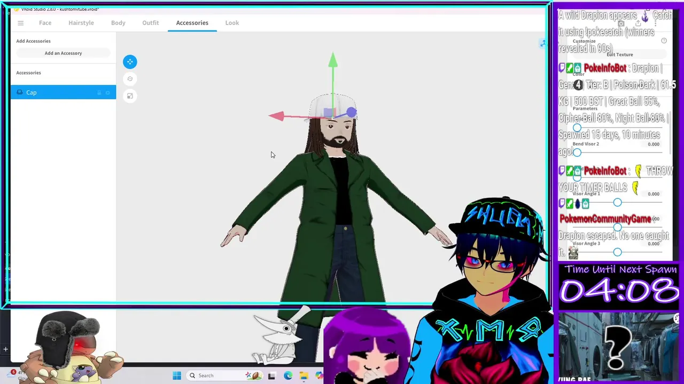Select the Cap accessory row
Viewport: 684px width, 384px height.
pyautogui.click(x=63, y=93)
